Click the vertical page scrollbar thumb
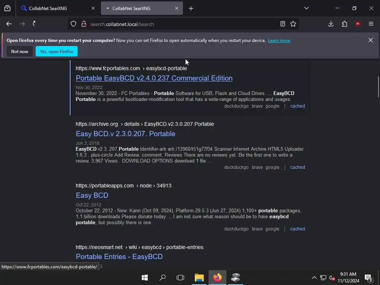This screenshot has height=285, width=380. pos(378,87)
